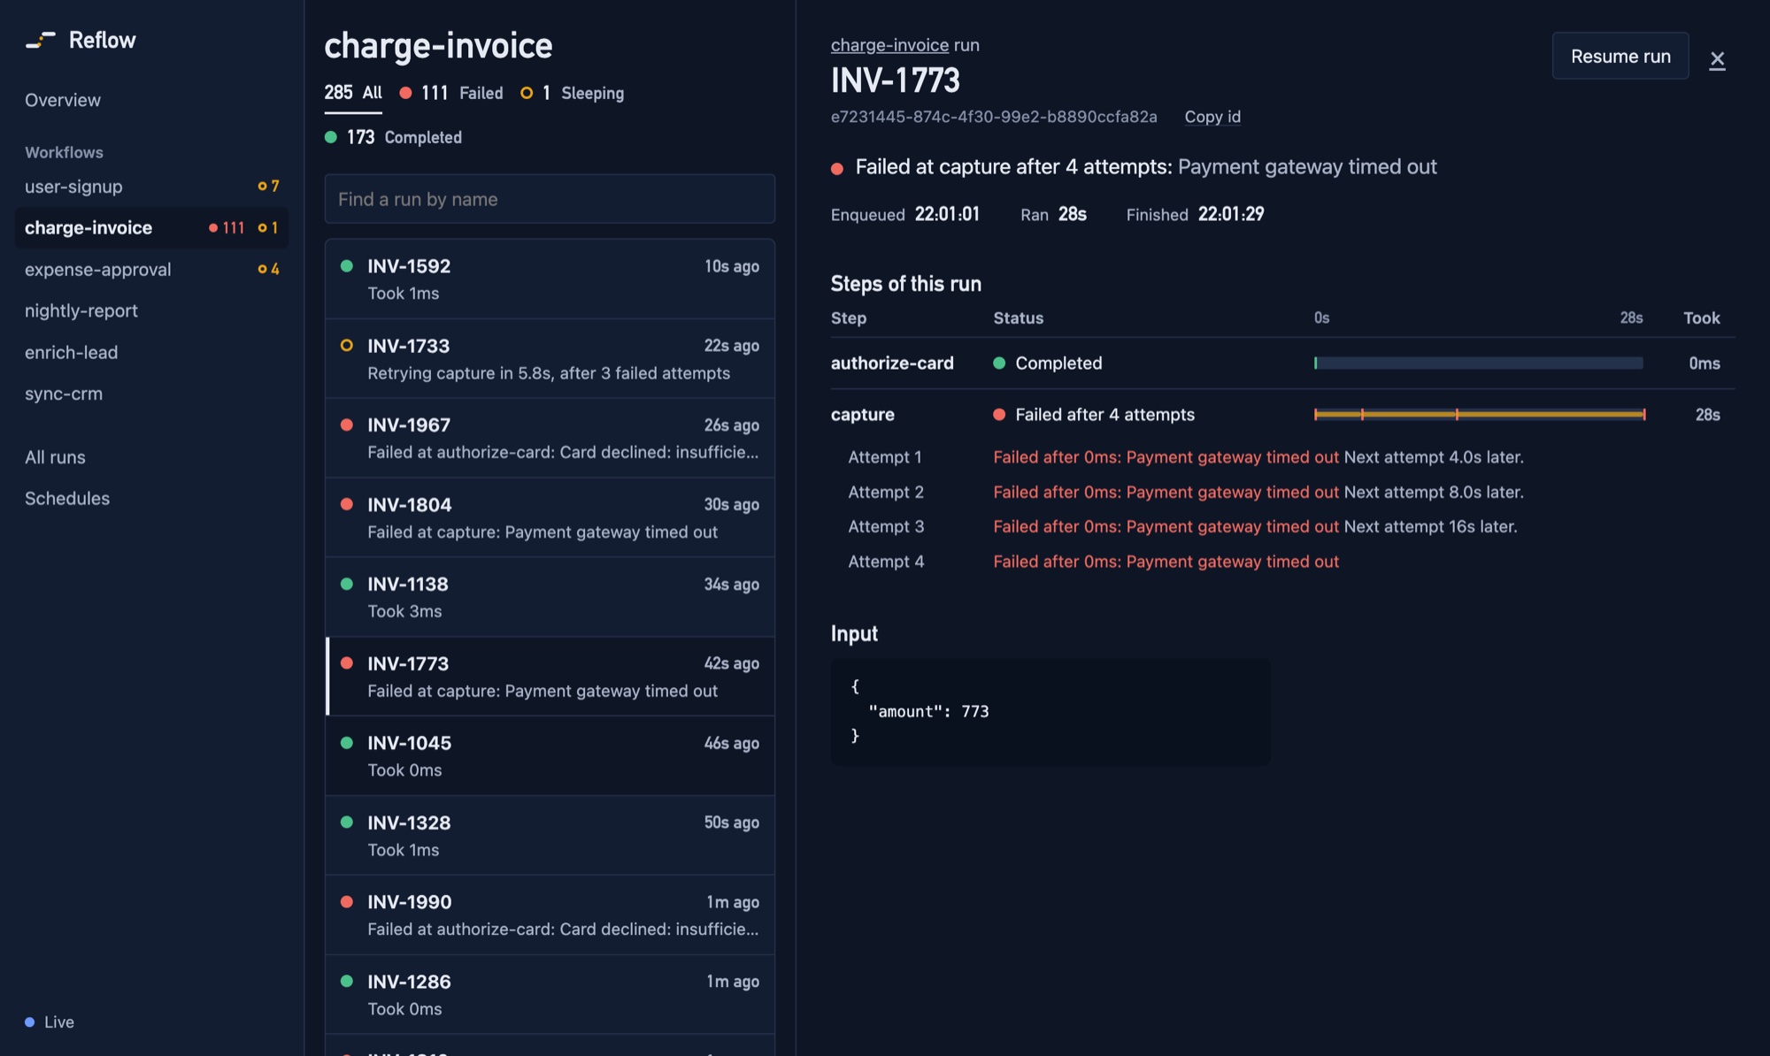Screen dimensions: 1770x1056
Task: Open completed run INV-1138
Action: [x=550, y=597]
